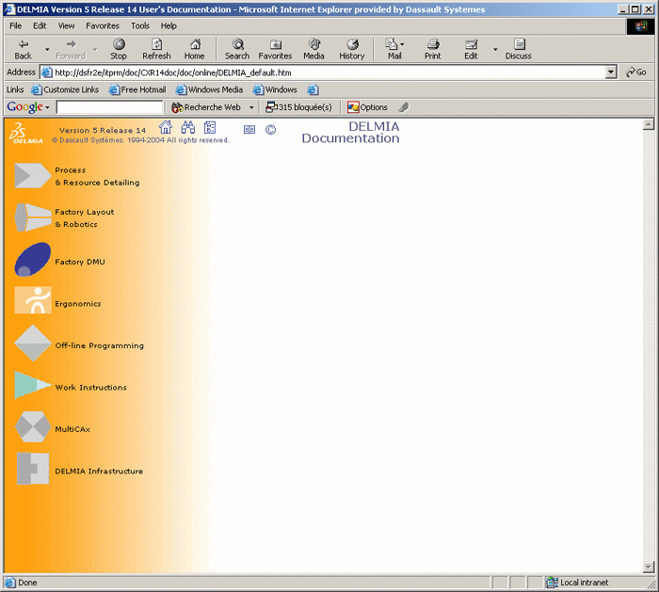
Task: Open the Search pane from toolbar
Action: [237, 49]
